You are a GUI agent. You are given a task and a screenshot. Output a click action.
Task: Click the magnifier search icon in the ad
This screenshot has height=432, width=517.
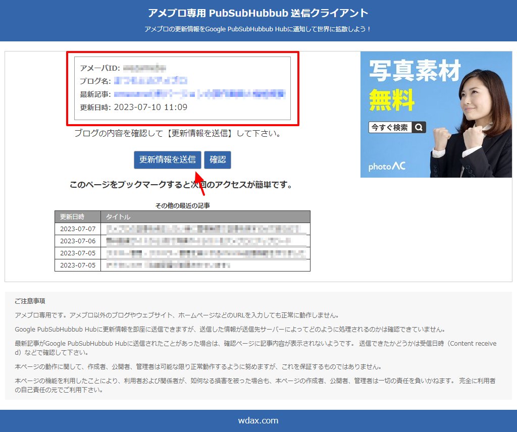419,128
